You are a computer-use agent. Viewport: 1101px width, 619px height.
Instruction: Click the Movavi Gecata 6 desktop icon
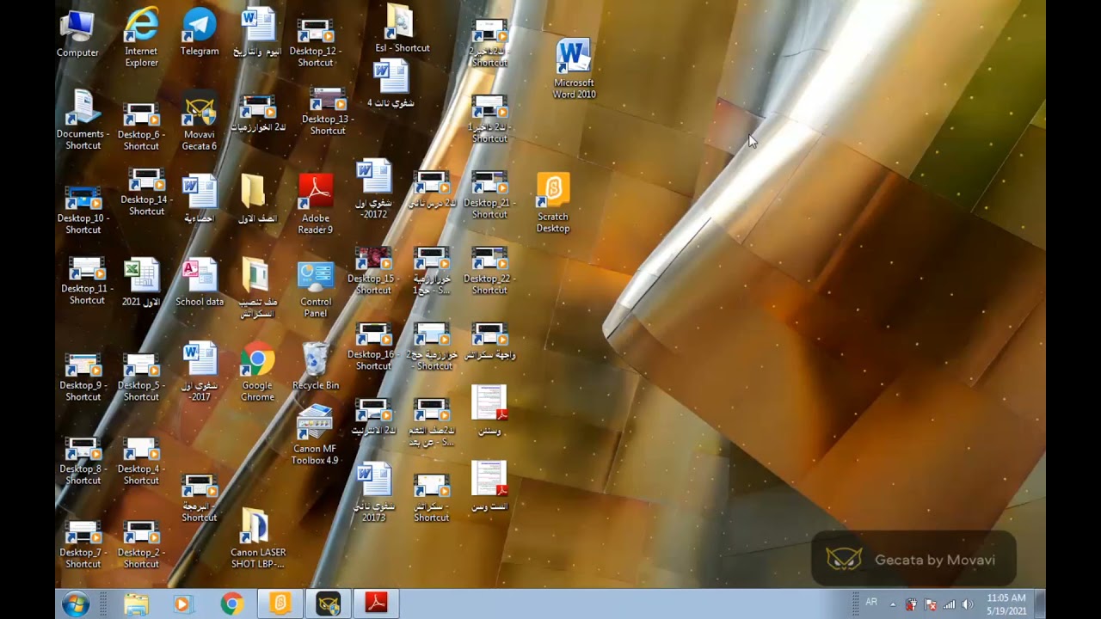[199, 122]
